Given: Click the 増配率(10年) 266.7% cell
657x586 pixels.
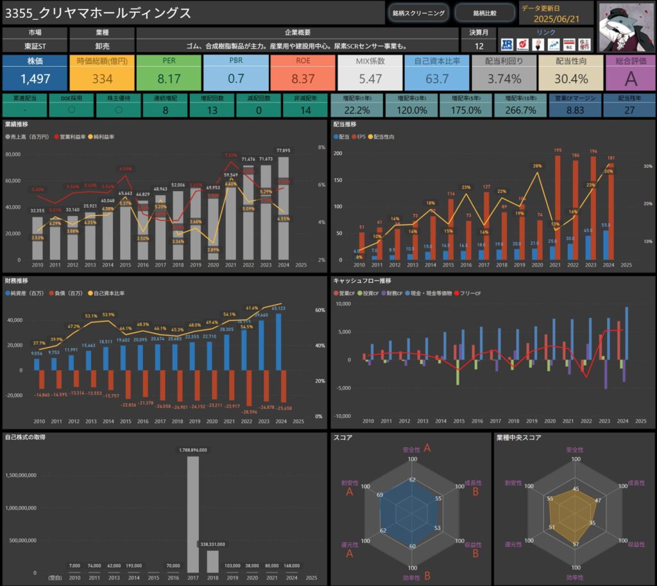Looking at the screenshot, I should click(520, 105).
